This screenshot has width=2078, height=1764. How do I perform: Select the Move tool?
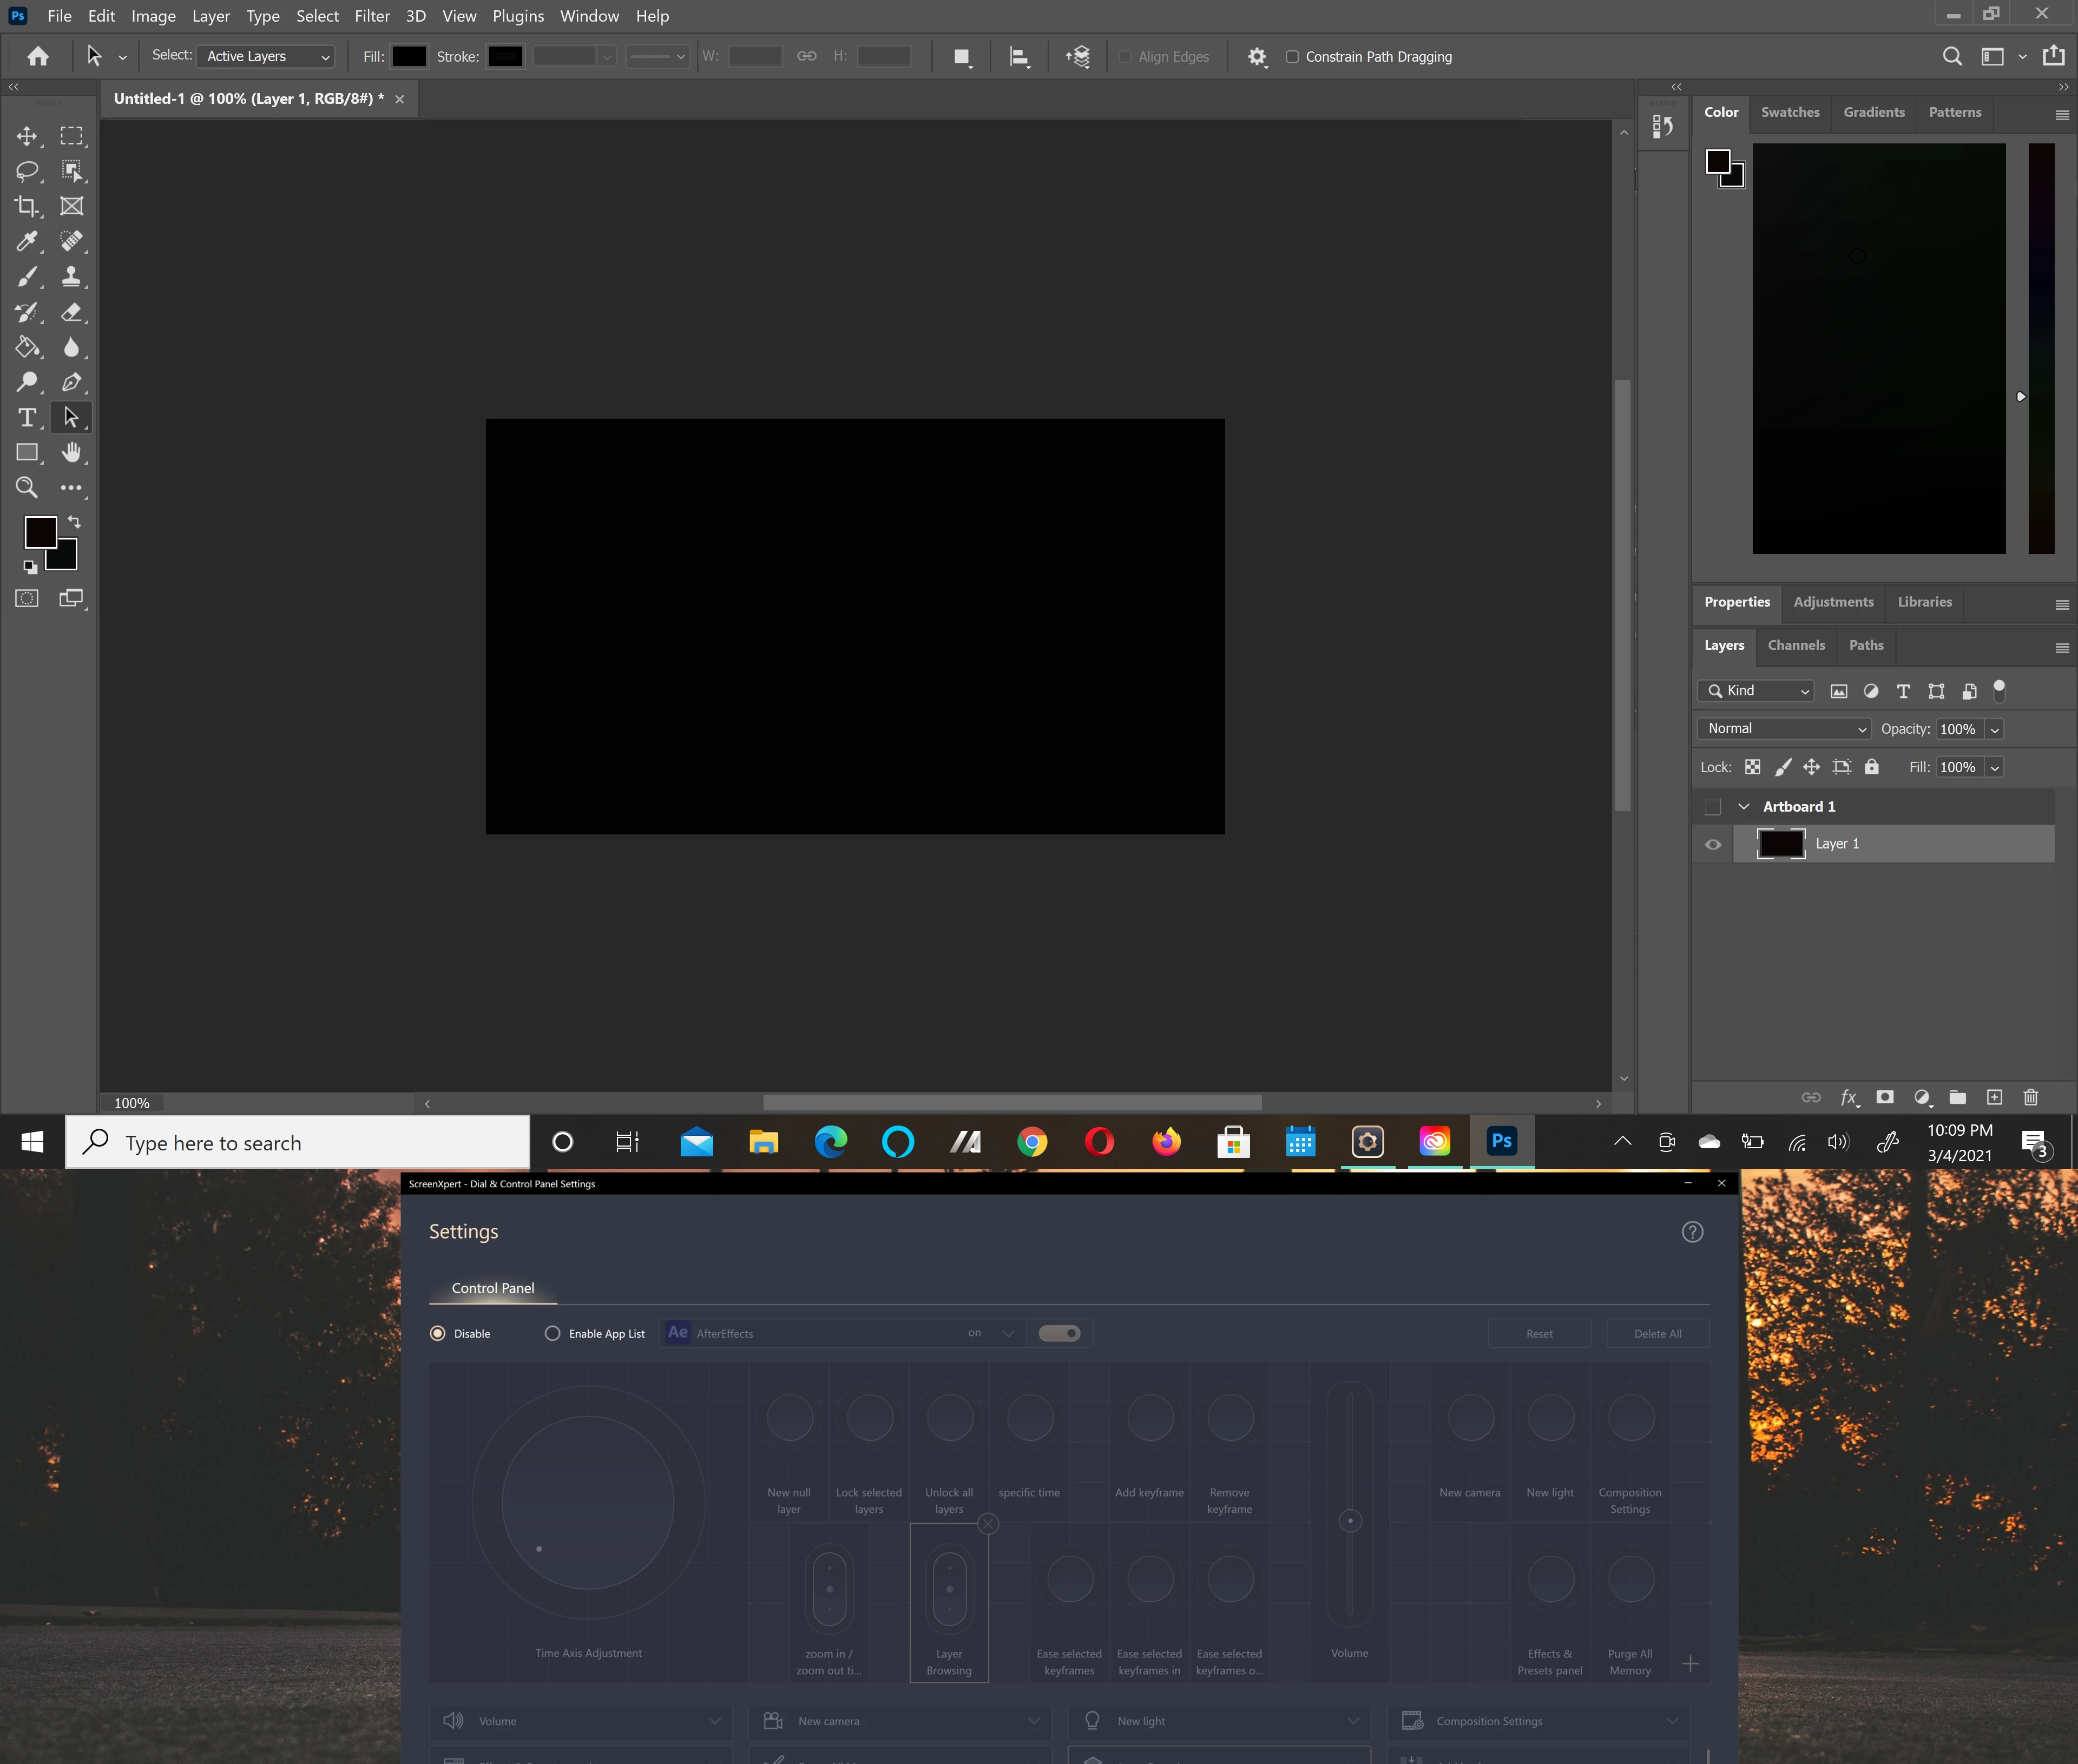27,136
